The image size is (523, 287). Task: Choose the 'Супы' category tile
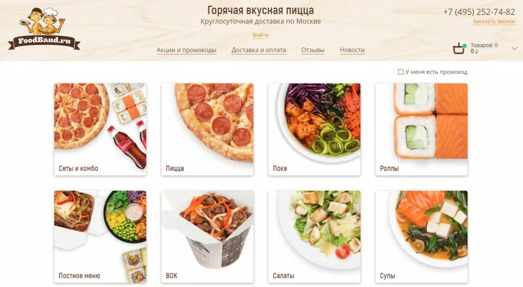point(421,237)
